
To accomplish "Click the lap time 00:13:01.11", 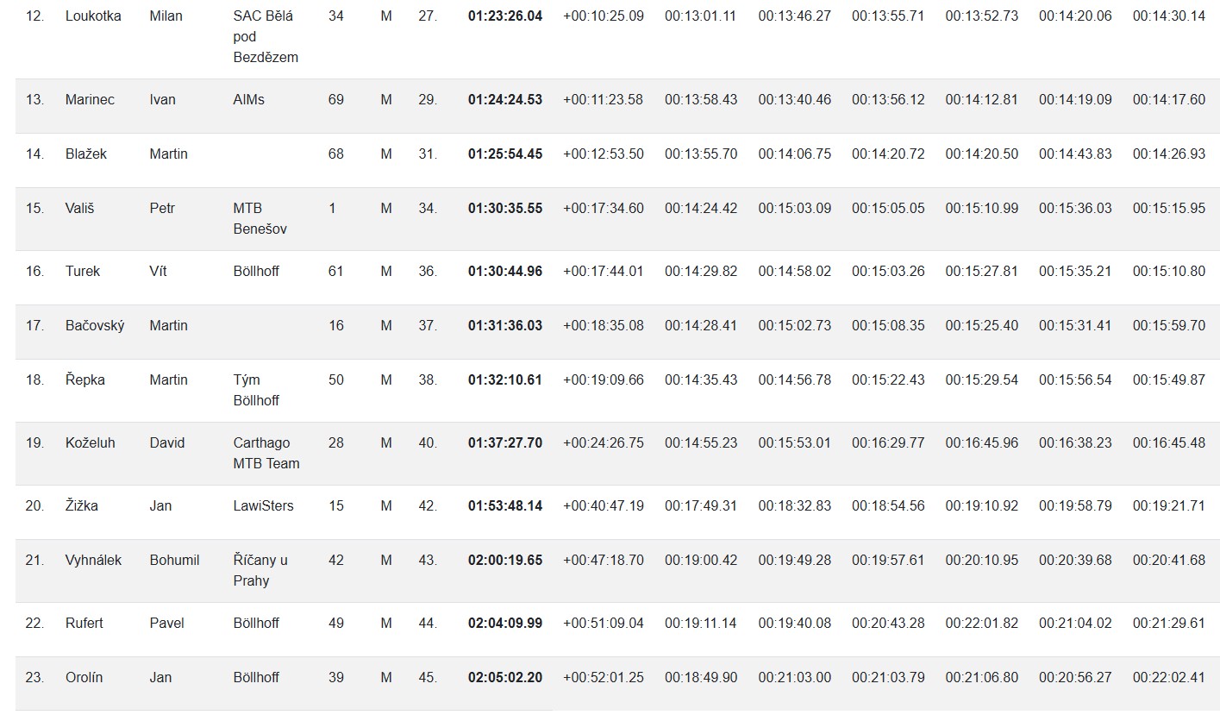I will (700, 16).
